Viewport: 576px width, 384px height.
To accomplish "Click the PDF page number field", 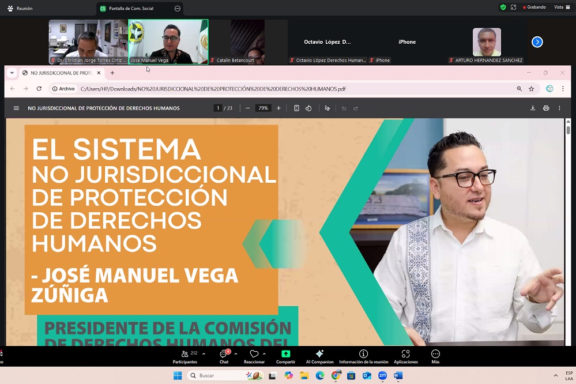I will (218, 108).
